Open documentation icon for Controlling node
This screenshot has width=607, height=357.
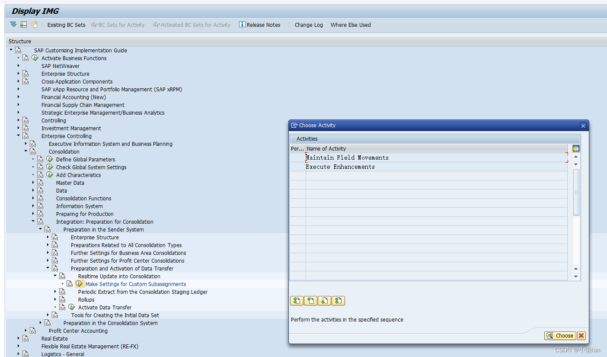[26, 120]
